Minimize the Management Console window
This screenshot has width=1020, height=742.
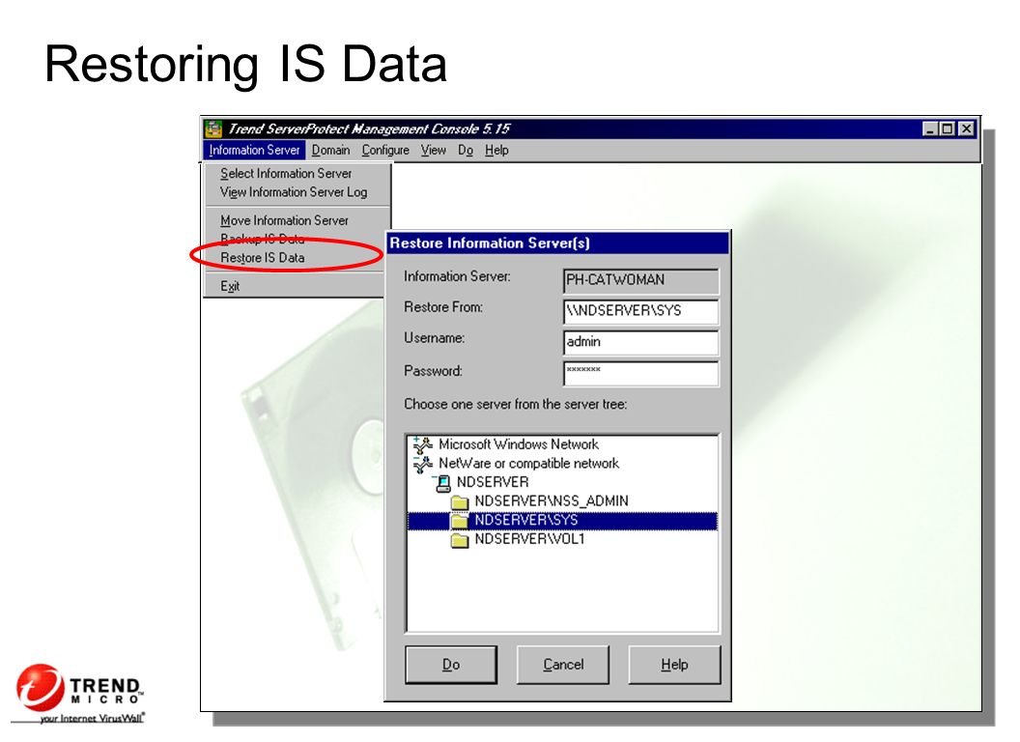[930, 128]
